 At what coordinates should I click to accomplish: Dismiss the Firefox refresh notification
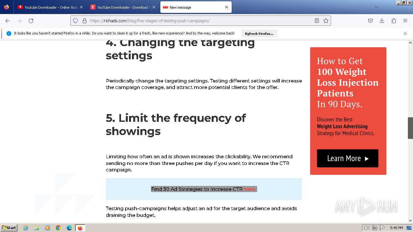tap(405, 34)
